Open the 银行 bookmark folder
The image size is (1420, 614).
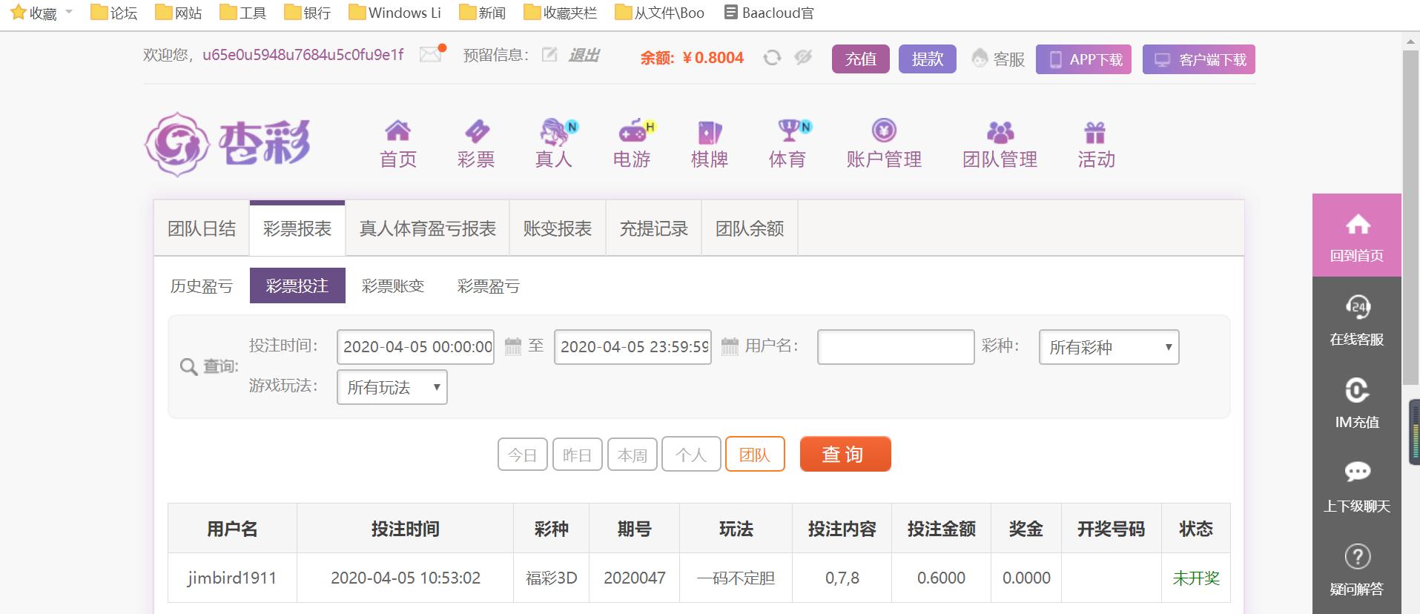[308, 13]
